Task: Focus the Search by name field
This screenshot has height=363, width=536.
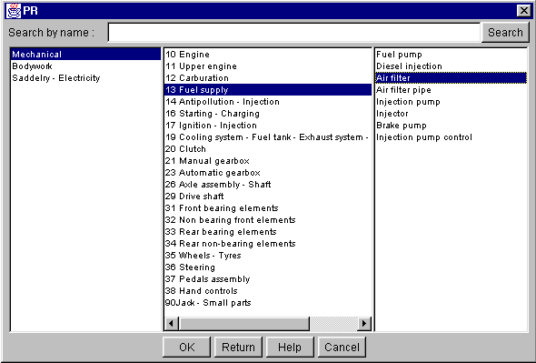Action: 294,33
